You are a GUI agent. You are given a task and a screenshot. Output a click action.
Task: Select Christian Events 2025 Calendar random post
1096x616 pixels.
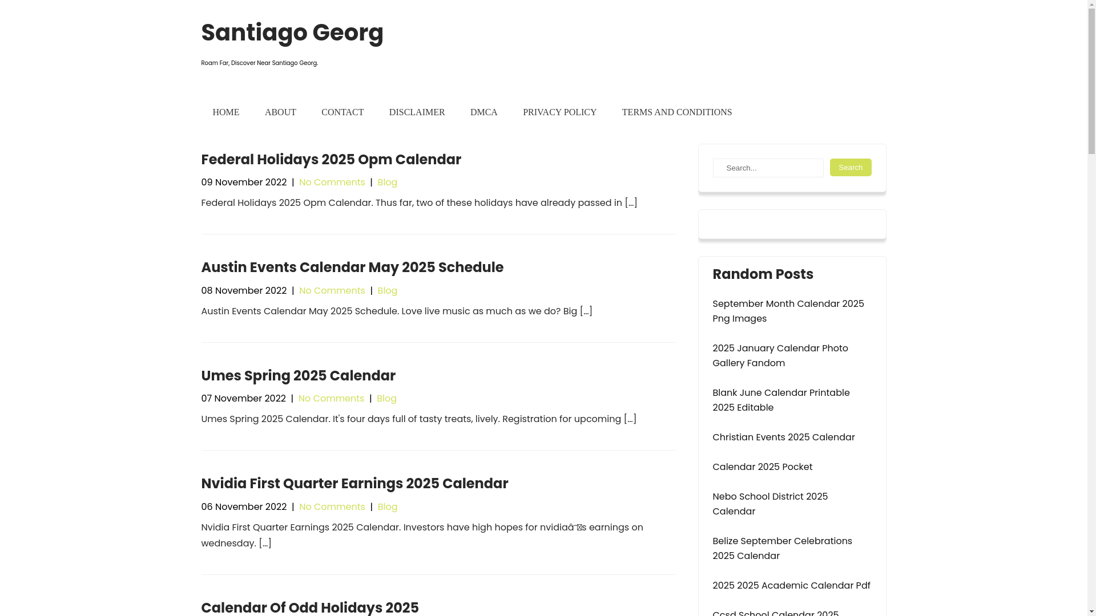783,437
